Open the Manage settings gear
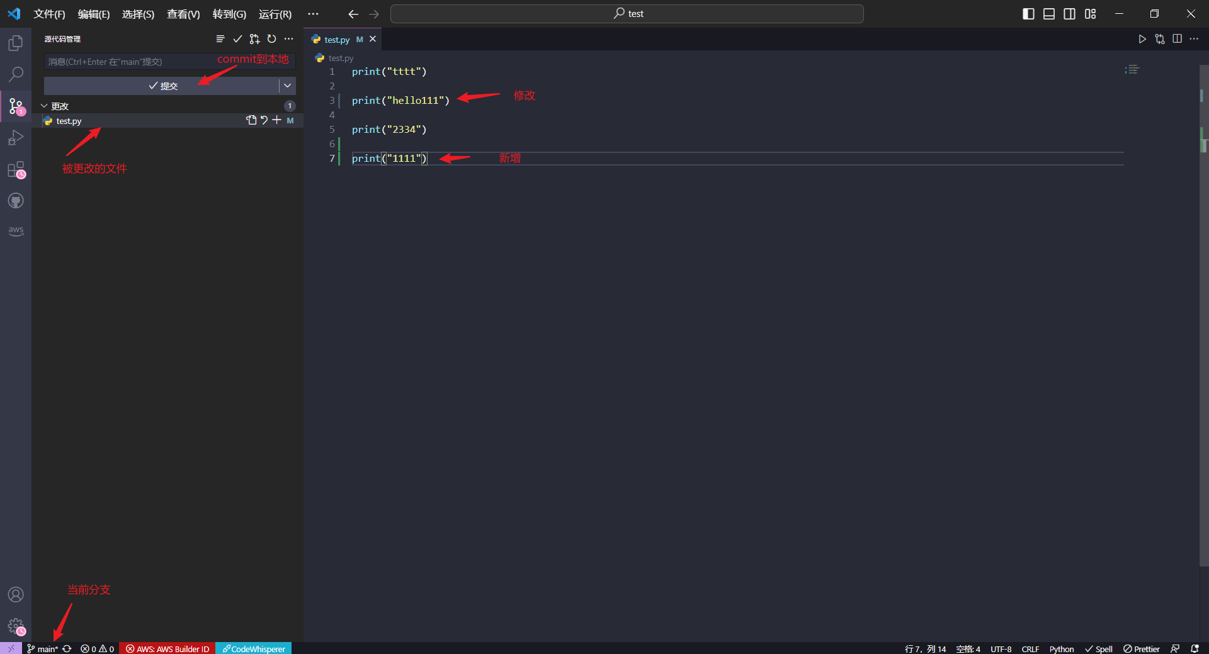 [x=16, y=626]
